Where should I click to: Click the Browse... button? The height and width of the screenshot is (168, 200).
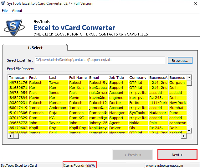click(180, 61)
